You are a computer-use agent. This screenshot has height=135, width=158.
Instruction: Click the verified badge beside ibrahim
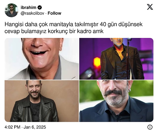pyautogui.click(x=39, y=7)
